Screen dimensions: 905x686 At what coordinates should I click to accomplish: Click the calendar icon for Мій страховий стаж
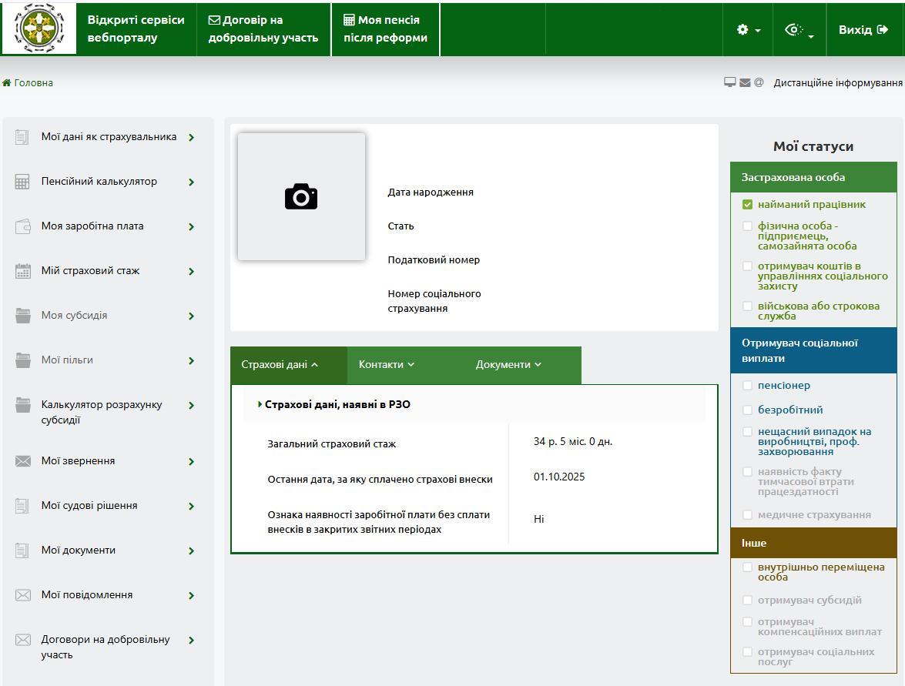pos(23,271)
